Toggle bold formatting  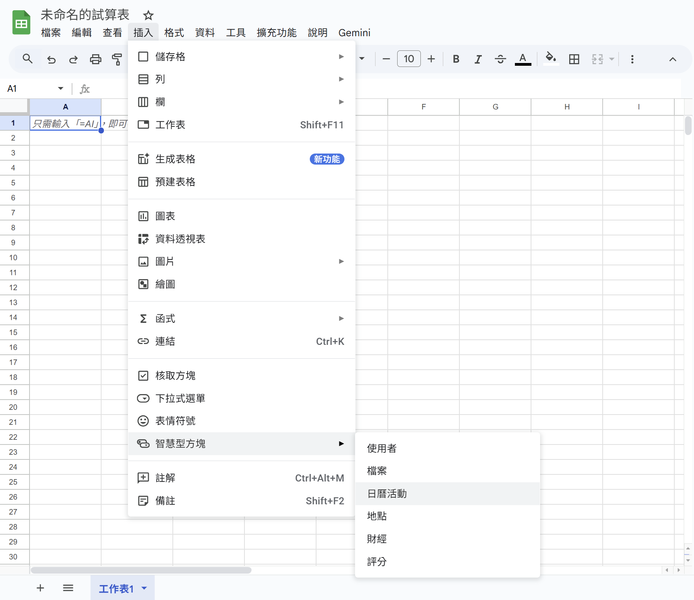(456, 59)
